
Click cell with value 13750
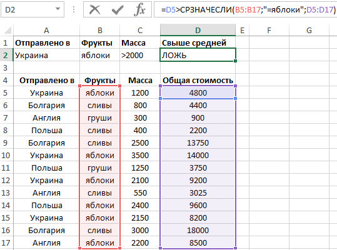click(198, 143)
